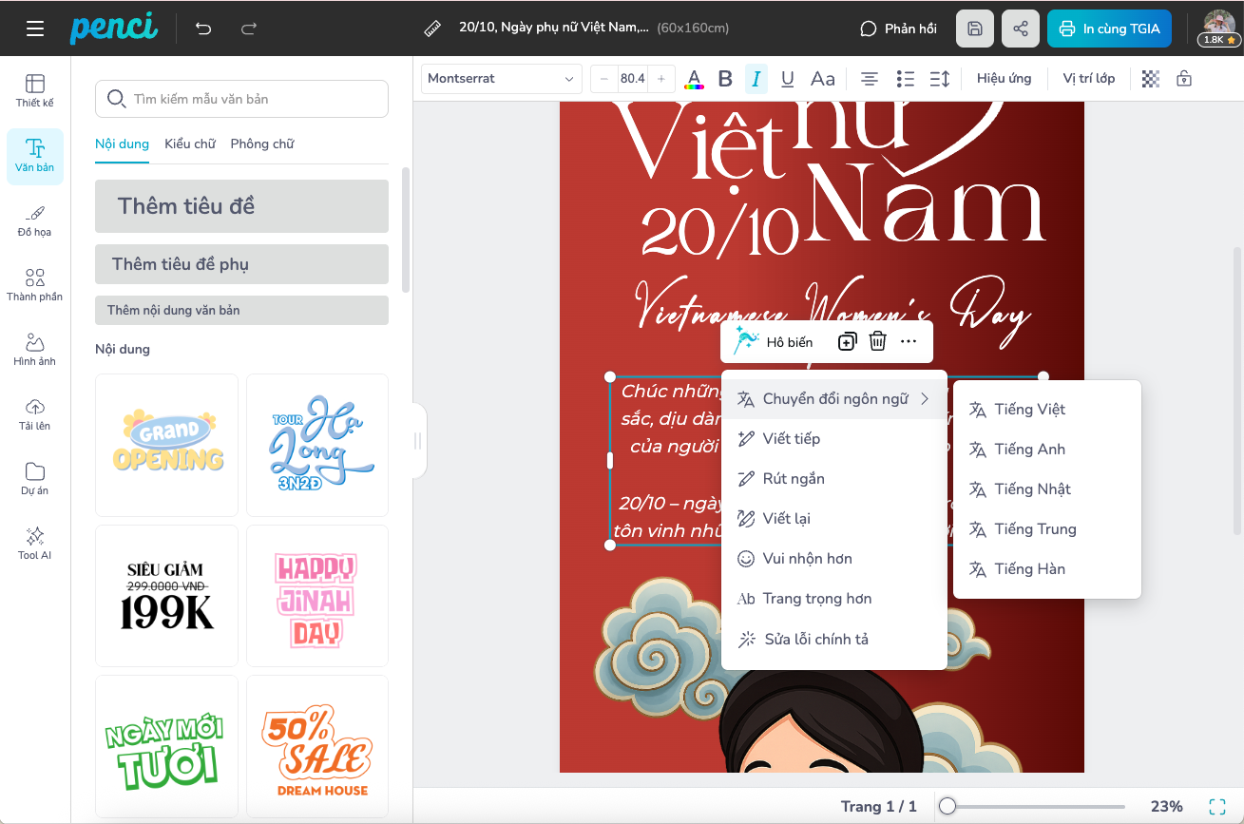The width and height of the screenshot is (1244, 824).
Task: Click the share icon button
Action: 1020,29
